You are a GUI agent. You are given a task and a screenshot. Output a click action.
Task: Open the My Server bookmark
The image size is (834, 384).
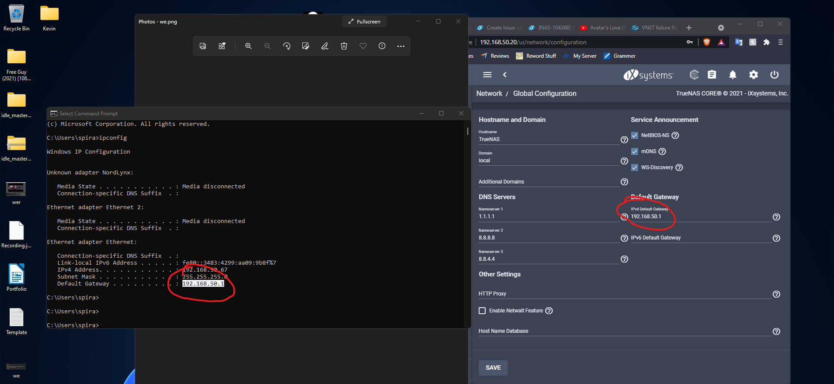pos(580,56)
